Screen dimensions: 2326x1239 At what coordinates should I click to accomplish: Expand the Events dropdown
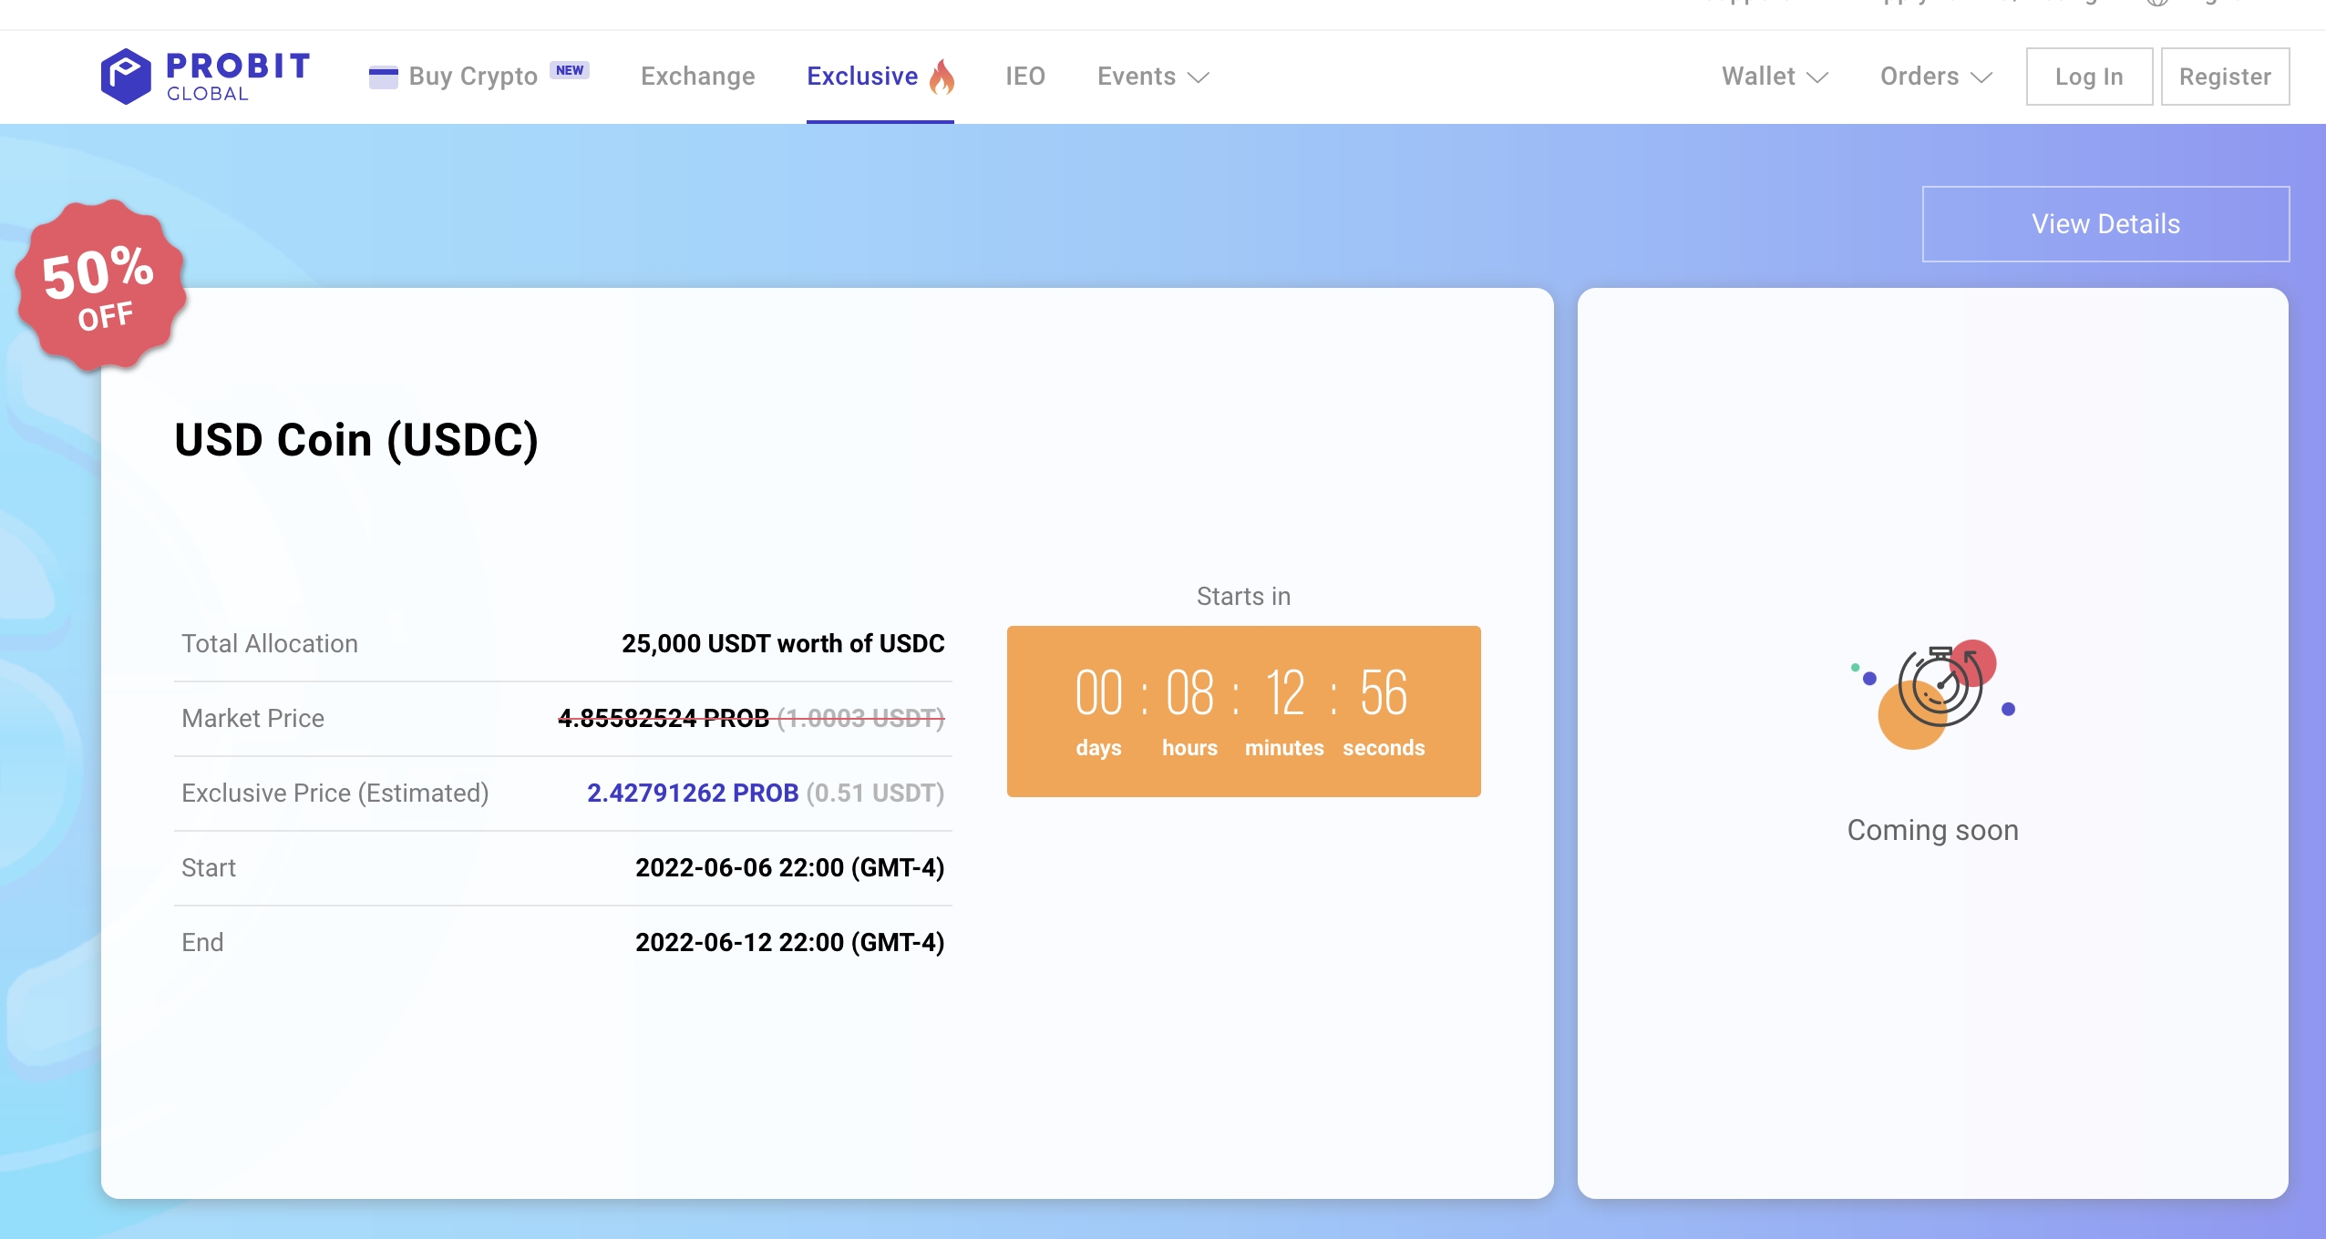click(1153, 77)
